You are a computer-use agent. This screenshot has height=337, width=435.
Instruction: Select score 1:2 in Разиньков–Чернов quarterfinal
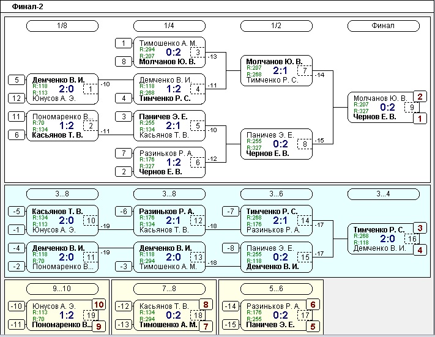click(x=173, y=162)
